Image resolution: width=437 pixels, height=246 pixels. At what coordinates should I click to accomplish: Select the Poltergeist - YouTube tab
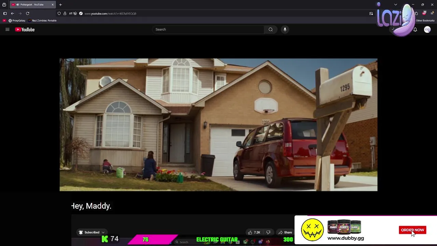click(33, 5)
